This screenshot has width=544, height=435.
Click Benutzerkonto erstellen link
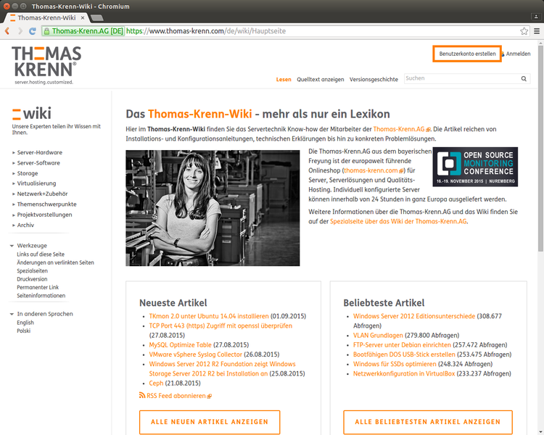467,54
